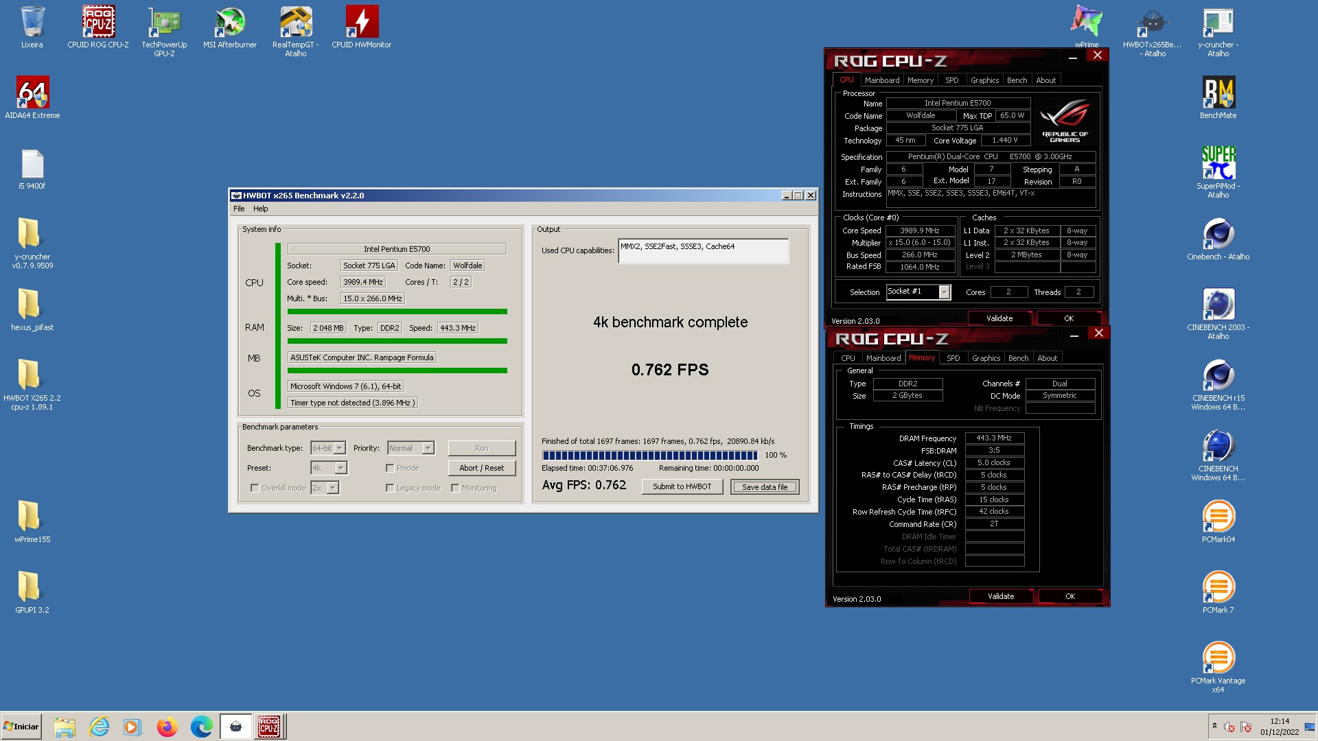This screenshot has height=741, width=1318.
Task: Click Validate in upper CPU-Z window
Action: point(999,318)
